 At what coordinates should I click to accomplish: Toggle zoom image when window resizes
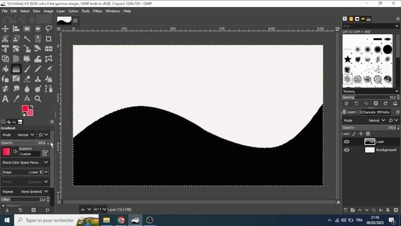[x=338, y=29]
